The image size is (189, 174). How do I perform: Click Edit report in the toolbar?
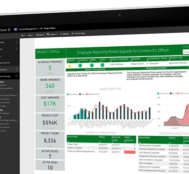(40, 35)
